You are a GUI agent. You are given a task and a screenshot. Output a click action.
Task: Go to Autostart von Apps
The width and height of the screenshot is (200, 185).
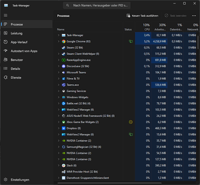pos(27,51)
